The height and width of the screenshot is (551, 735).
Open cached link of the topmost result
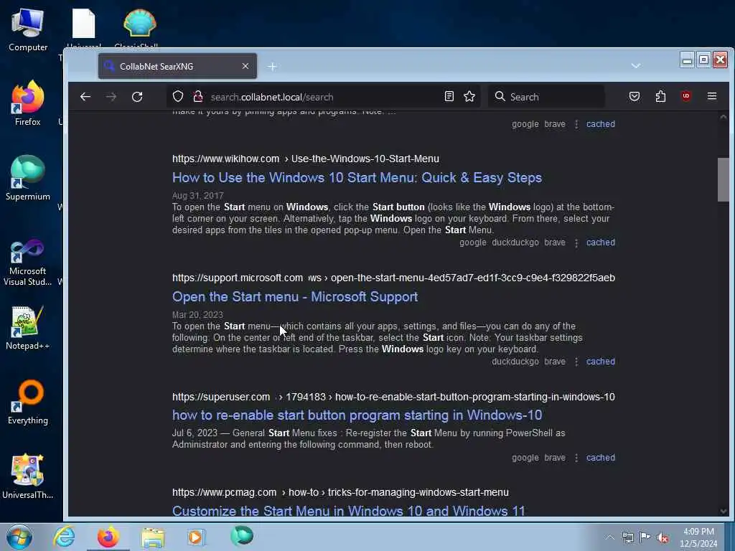click(x=601, y=123)
